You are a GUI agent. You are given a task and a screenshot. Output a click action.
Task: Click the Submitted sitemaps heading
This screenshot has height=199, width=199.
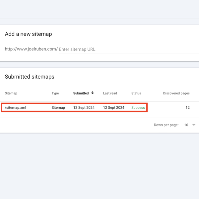click(x=30, y=77)
